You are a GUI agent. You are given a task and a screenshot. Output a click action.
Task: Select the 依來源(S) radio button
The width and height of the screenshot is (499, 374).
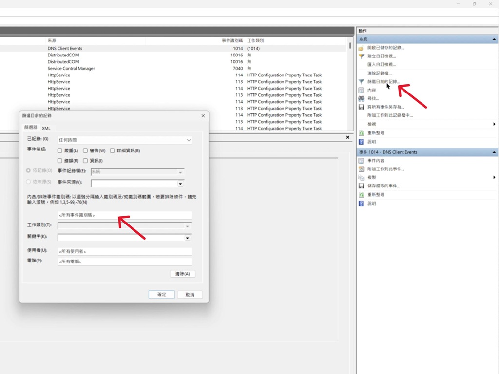[28, 182]
